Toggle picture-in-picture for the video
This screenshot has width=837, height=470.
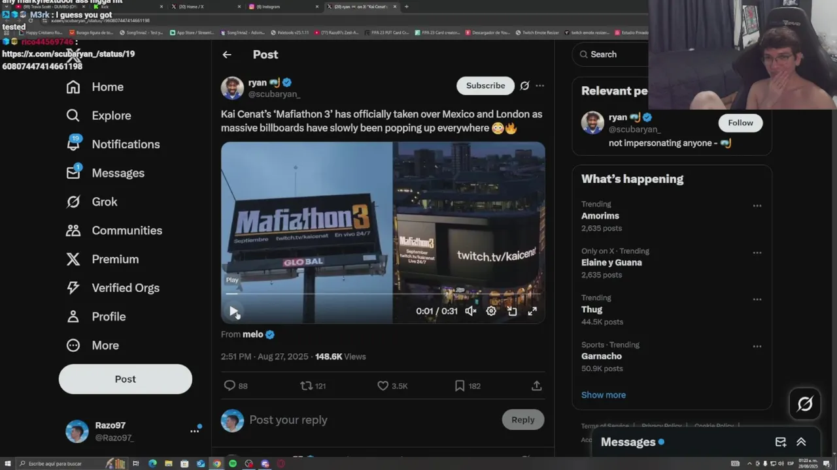[x=512, y=311]
